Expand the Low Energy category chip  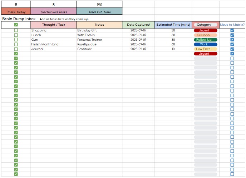205,49
